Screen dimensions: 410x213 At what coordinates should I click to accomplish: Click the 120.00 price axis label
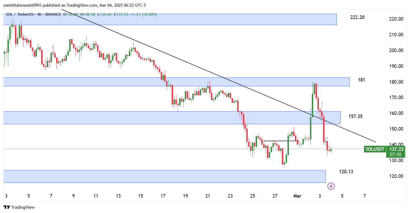click(x=396, y=176)
